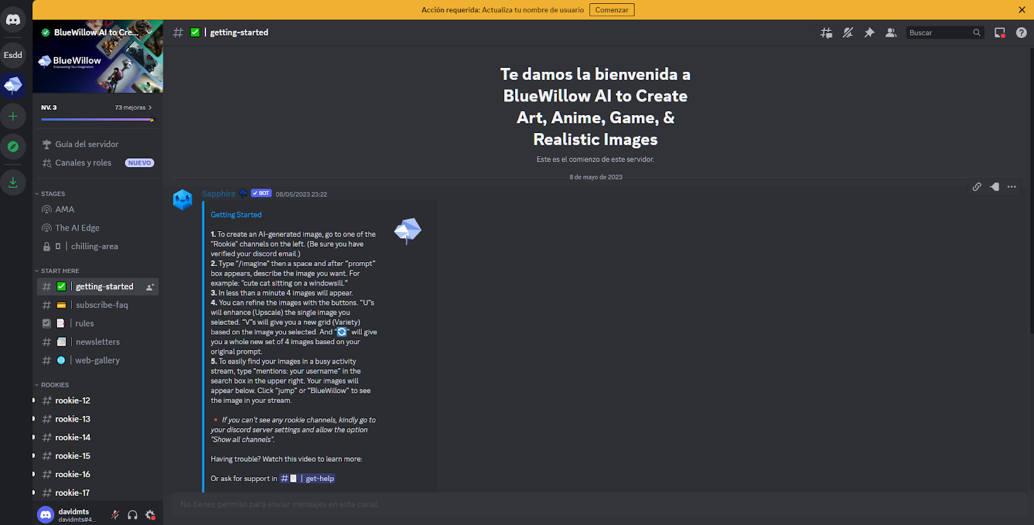Viewport: 1034px width, 525px height.
Task: Open the rookie-16 channel
Action: [98, 474]
